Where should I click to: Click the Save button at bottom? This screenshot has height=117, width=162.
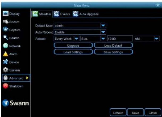pyautogui.click(x=135, y=112)
